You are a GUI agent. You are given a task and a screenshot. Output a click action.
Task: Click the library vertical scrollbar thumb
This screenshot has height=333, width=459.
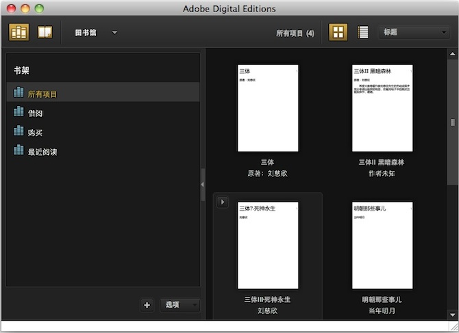pyautogui.click(x=453, y=122)
